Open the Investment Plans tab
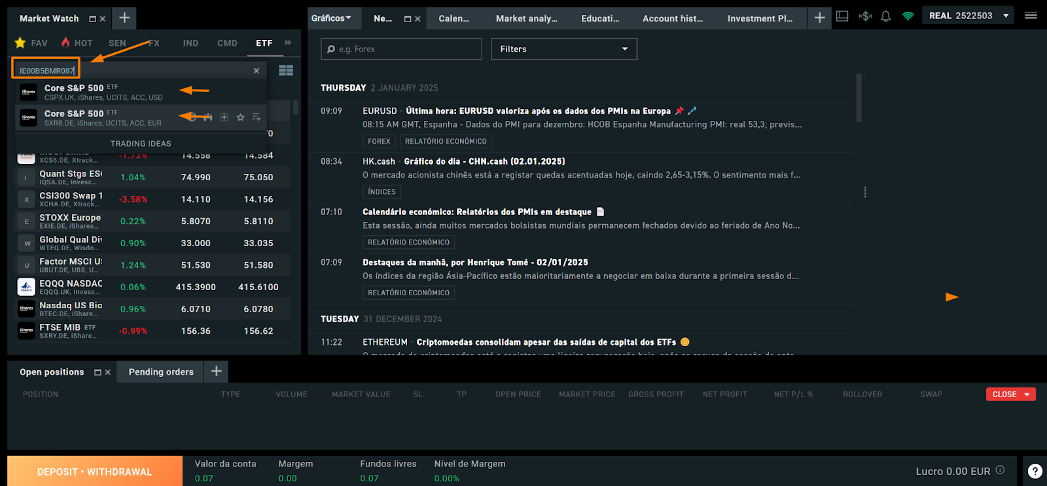The image size is (1047, 486). tap(760, 18)
